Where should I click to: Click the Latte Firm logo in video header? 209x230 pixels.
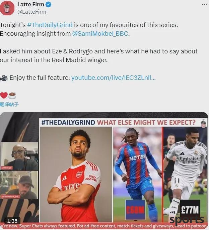pos(204,123)
